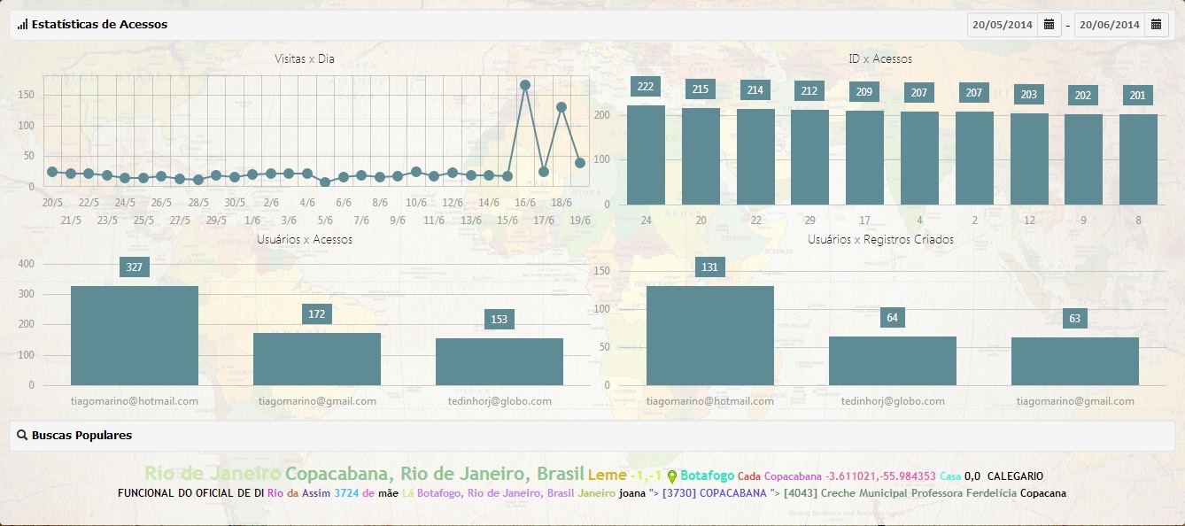
Task: Open the large 'Copacabana, Rio de Janeiro, Brasil' tag
Action: point(434,473)
